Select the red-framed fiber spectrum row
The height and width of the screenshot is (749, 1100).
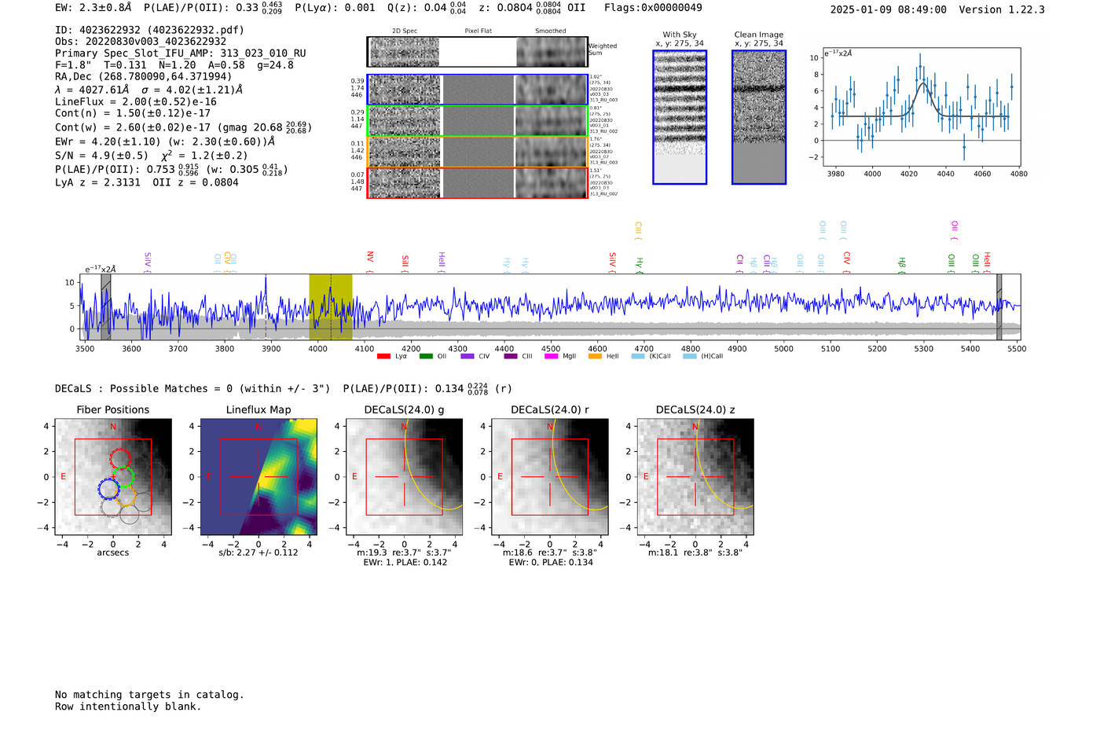(x=477, y=182)
